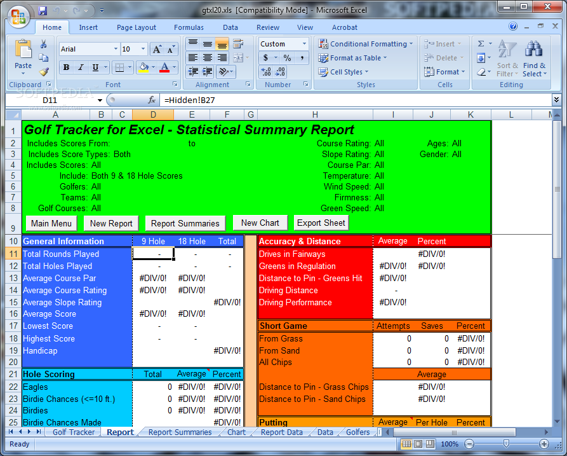This screenshot has width=567, height=456.
Task: Toggle Center horizontal alignment
Action: click(208, 58)
